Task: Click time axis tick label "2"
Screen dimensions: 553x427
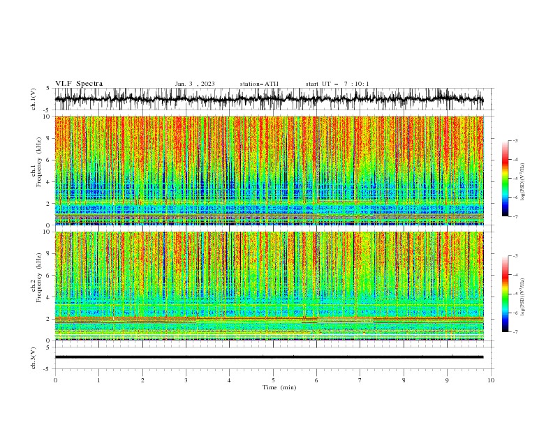Action: pos(142,380)
